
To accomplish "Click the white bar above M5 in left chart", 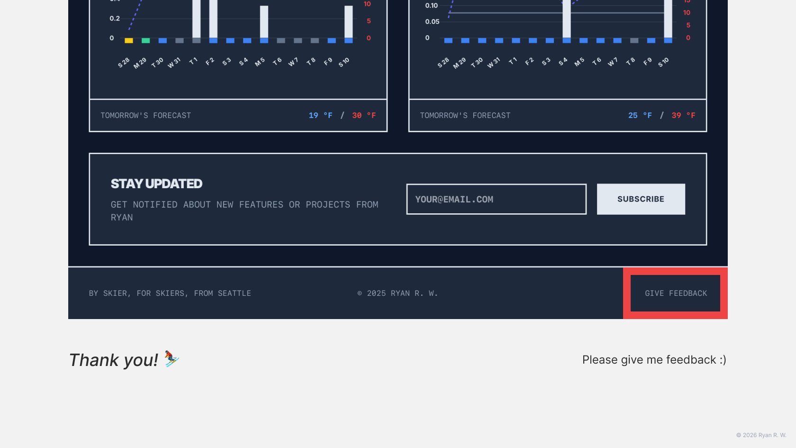I will (264, 22).
